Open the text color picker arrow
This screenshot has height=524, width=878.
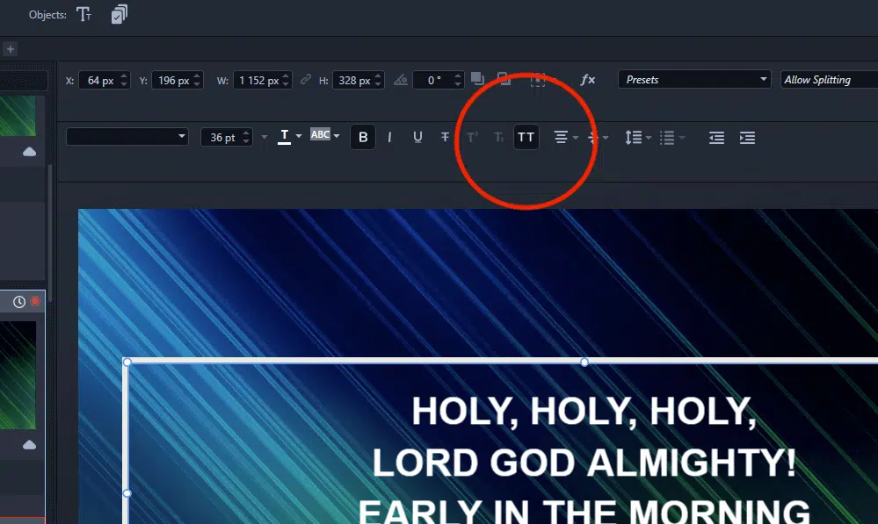tap(299, 137)
